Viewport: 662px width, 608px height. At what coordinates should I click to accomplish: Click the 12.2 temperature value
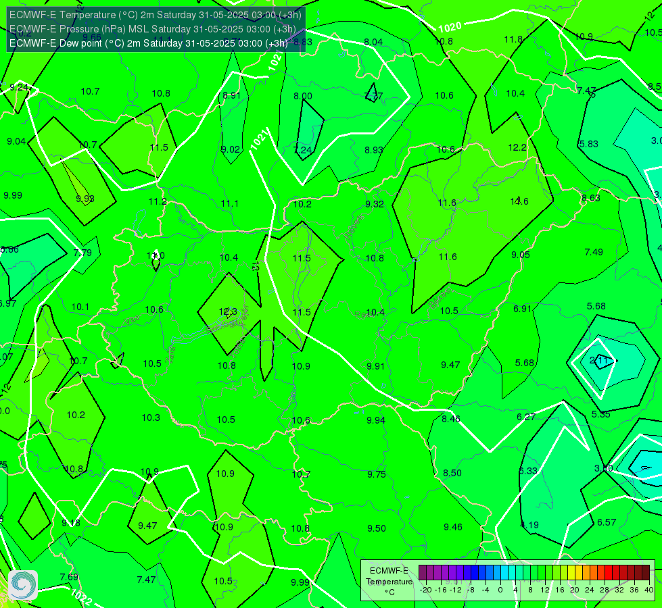[517, 147]
